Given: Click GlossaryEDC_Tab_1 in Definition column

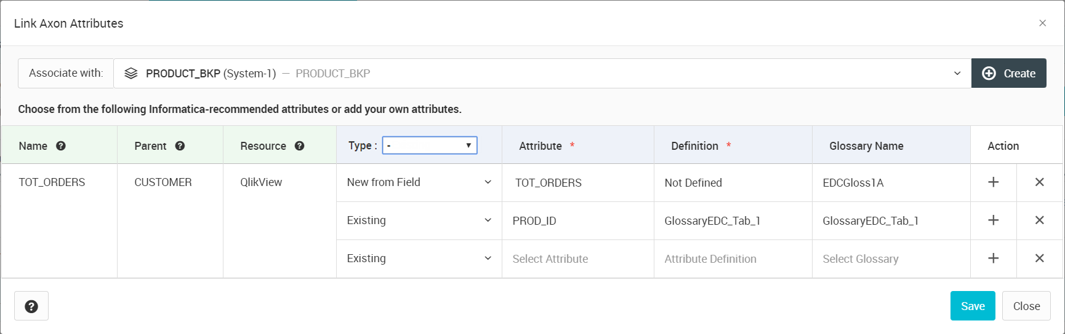Looking at the screenshot, I should pyautogui.click(x=733, y=221).
